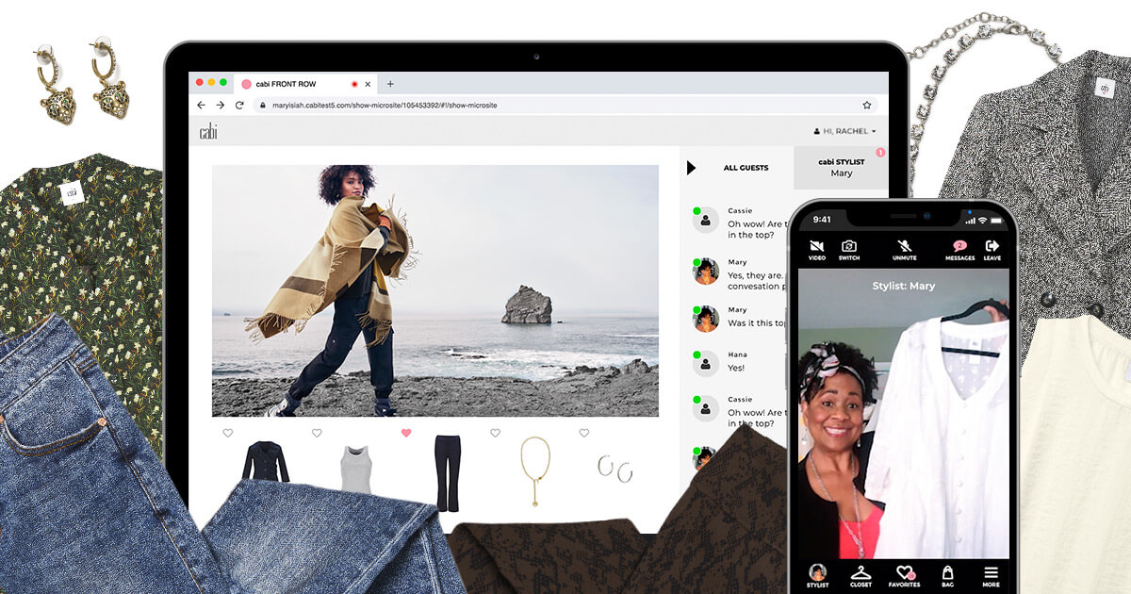Open shopping Bag icon on phone
The width and height of the screenshot is (1131, 594).
click(x=948, y=576)
